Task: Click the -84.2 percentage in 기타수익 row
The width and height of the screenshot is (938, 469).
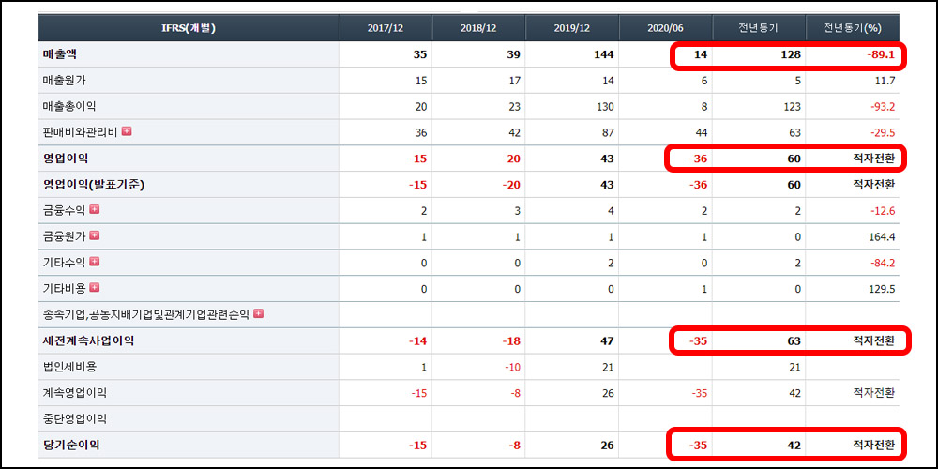Action: pos(881,264)
